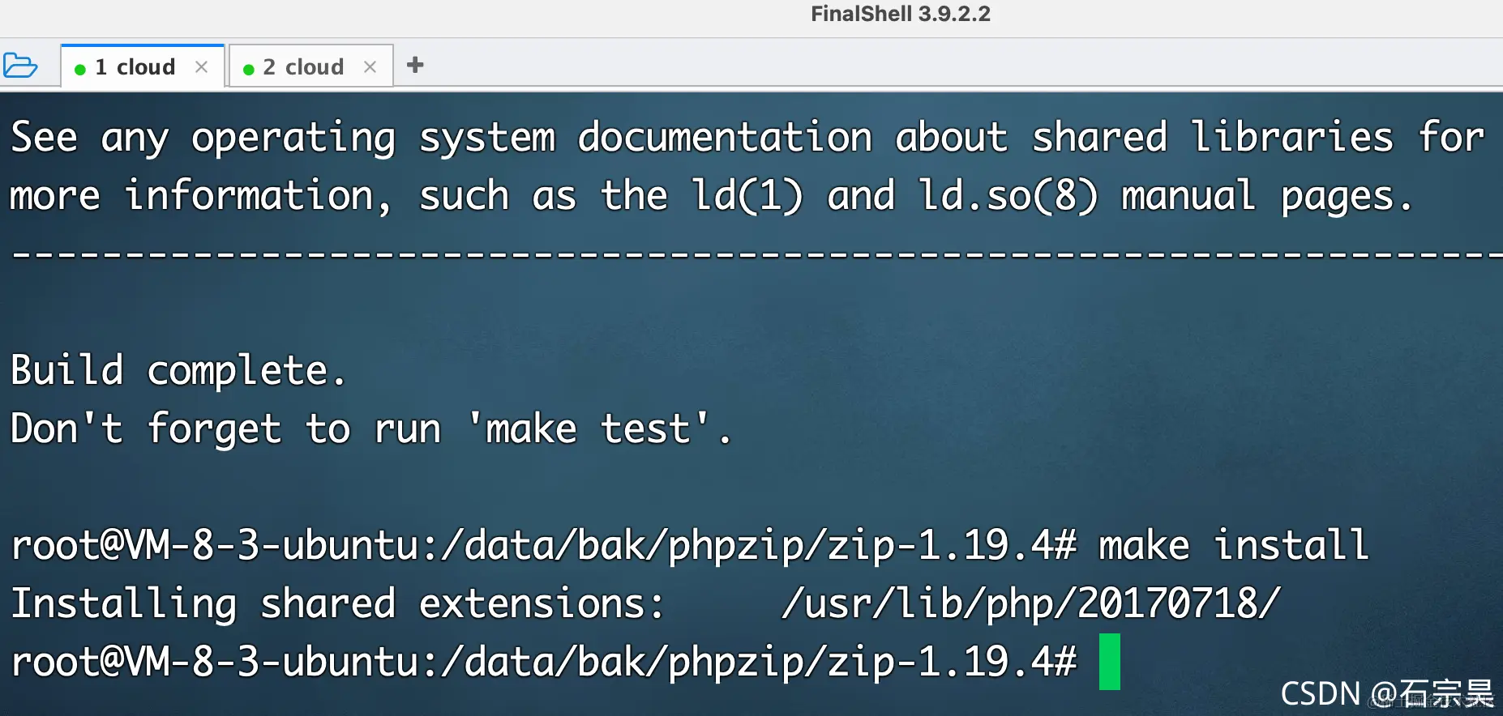Click the 'Build complete.' text line
This screenshot has height=716, width=1503.
[178, 371]
